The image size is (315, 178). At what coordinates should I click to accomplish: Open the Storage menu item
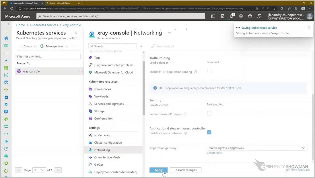tap(99, 111)
